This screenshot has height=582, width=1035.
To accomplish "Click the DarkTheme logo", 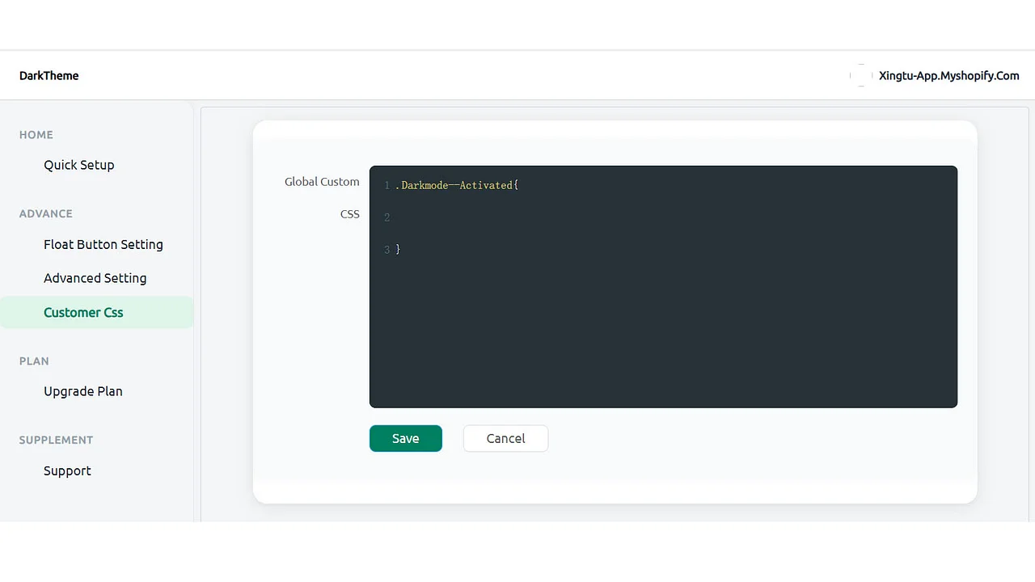I will tap(49, 75).
